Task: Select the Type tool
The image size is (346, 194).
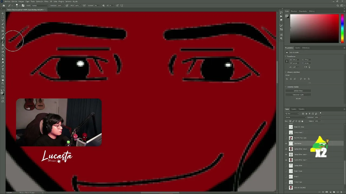Action: point(3,69)
